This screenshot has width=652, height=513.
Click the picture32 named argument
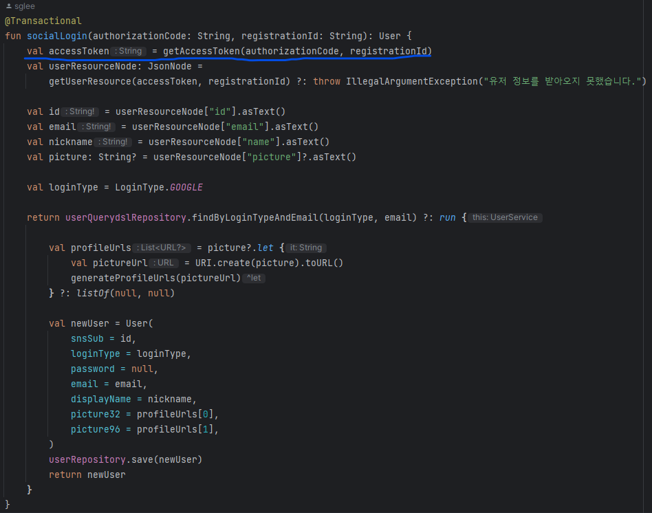coord(95,415)
